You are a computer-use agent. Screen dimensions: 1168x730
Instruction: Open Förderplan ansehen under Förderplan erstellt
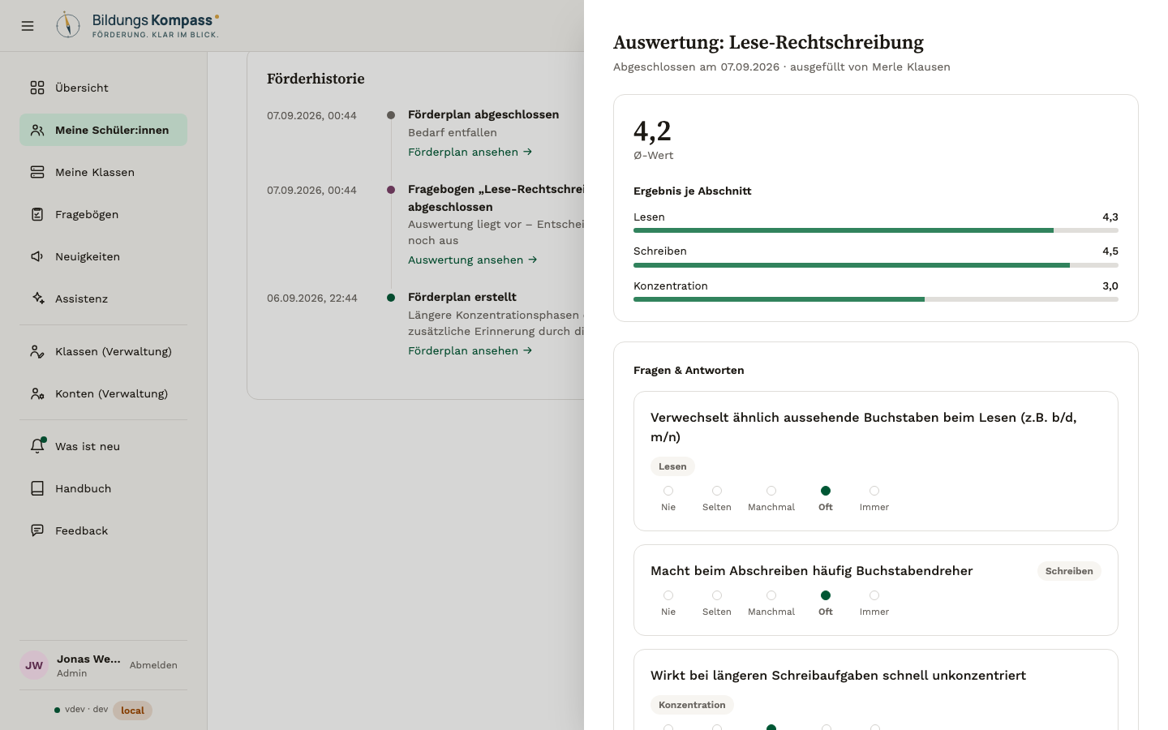(470, 350)
